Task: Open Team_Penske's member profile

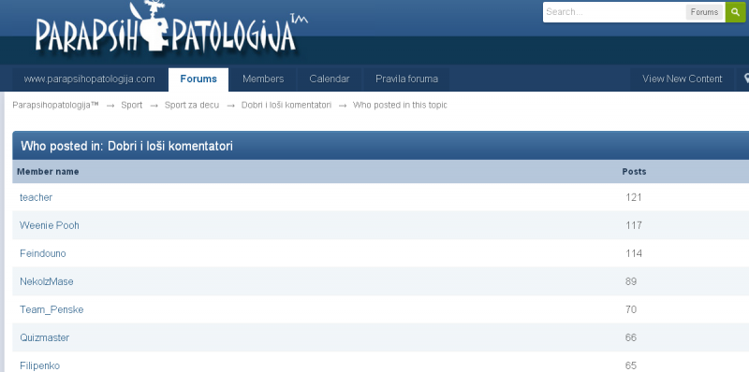Action: pyautogui.click(x=51, y=310)
